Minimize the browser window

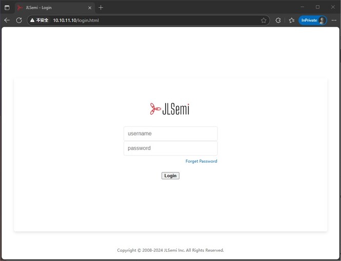303,7
